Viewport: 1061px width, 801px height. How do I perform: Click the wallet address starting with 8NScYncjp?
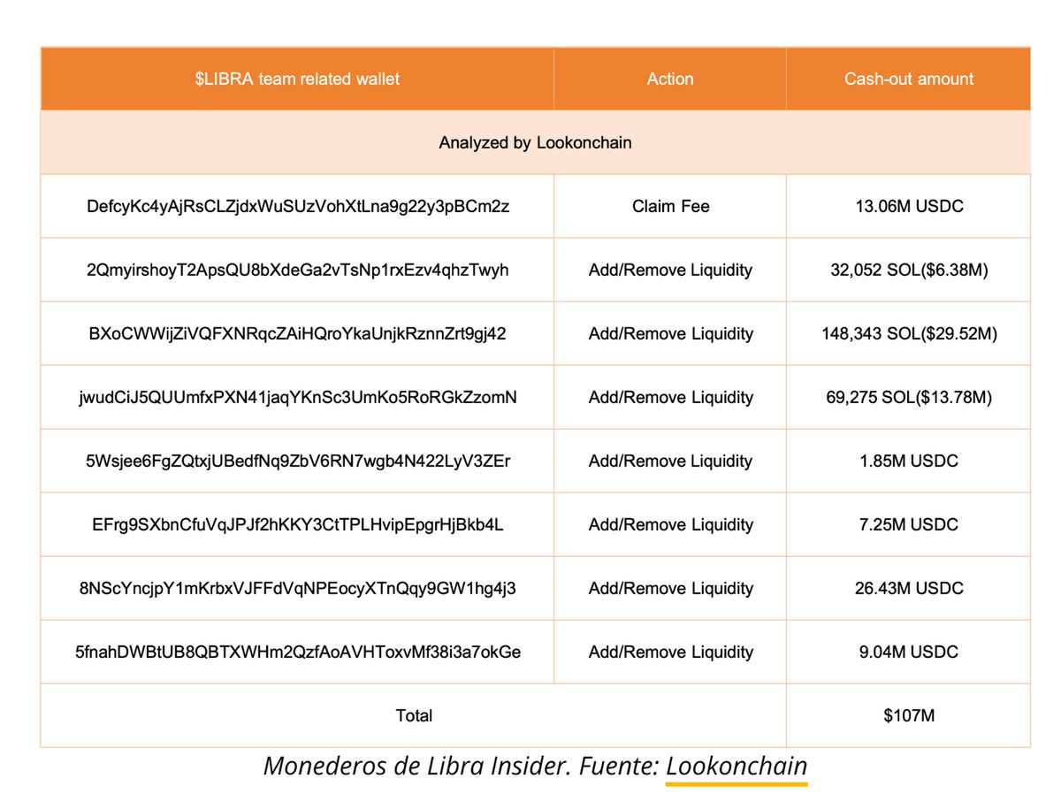tap(296, 588)
